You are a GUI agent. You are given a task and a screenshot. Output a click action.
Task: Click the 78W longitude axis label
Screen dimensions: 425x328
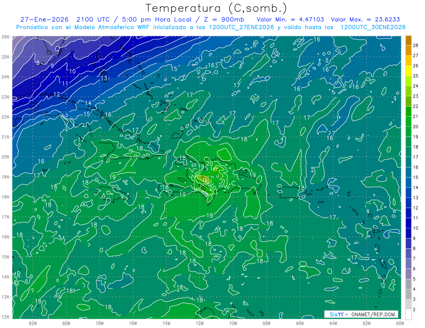point(100,323)
